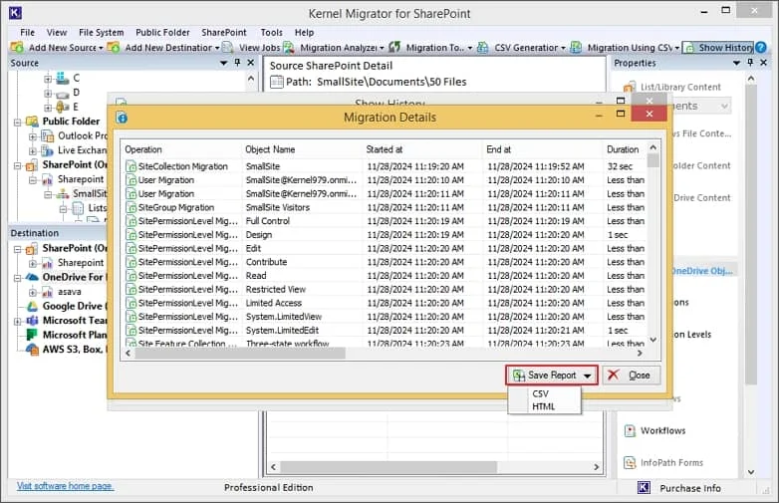Select the Microsoft Teams icon in Destination
Screen dimensions: 779x503
pyautogui.click(x=32, y=321)
